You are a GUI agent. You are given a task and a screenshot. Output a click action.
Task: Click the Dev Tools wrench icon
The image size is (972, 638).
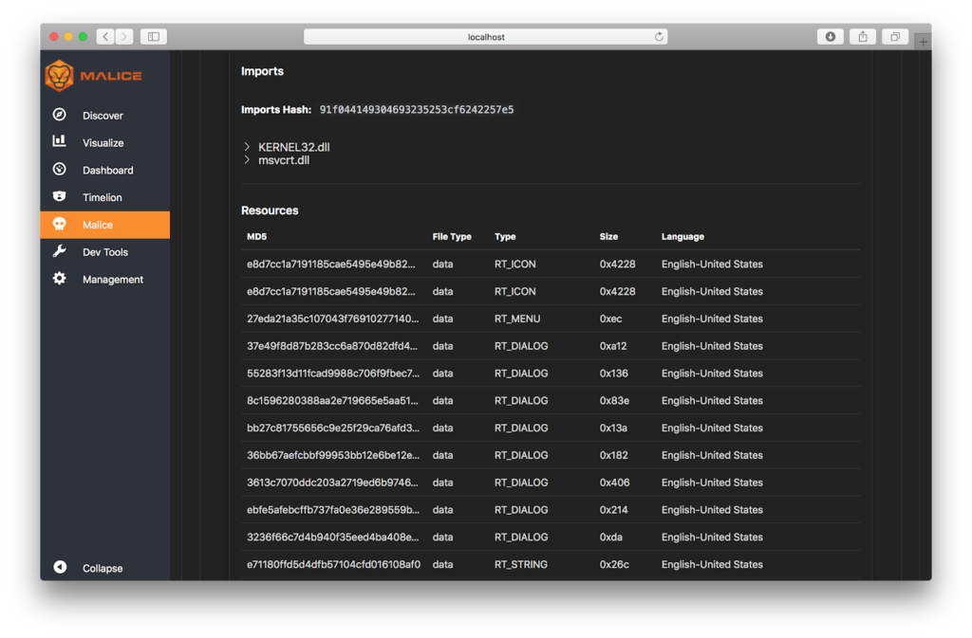coord(60,251)
